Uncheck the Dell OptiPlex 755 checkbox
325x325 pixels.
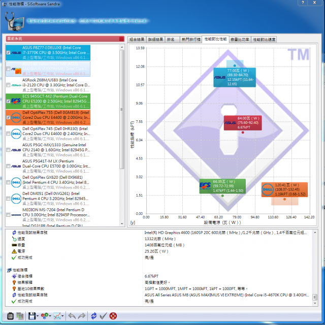8,117
